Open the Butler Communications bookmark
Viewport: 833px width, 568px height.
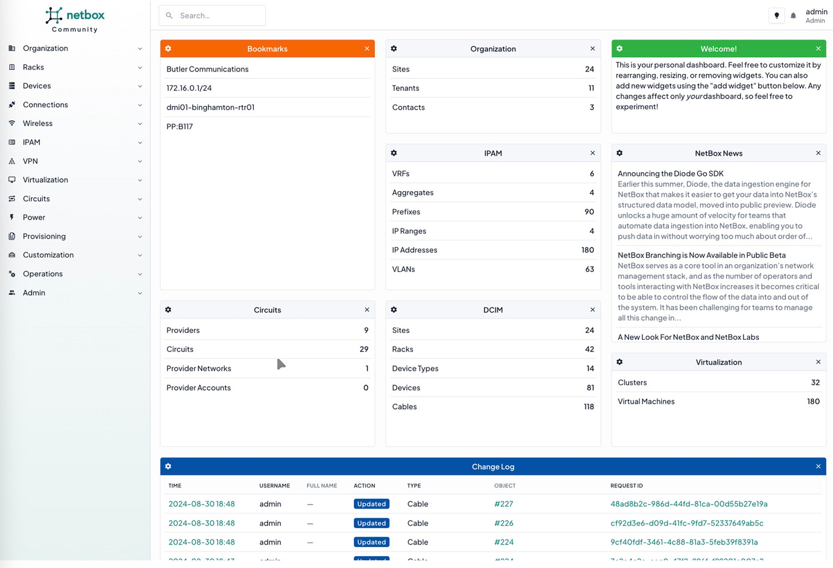tap(207, 69)
